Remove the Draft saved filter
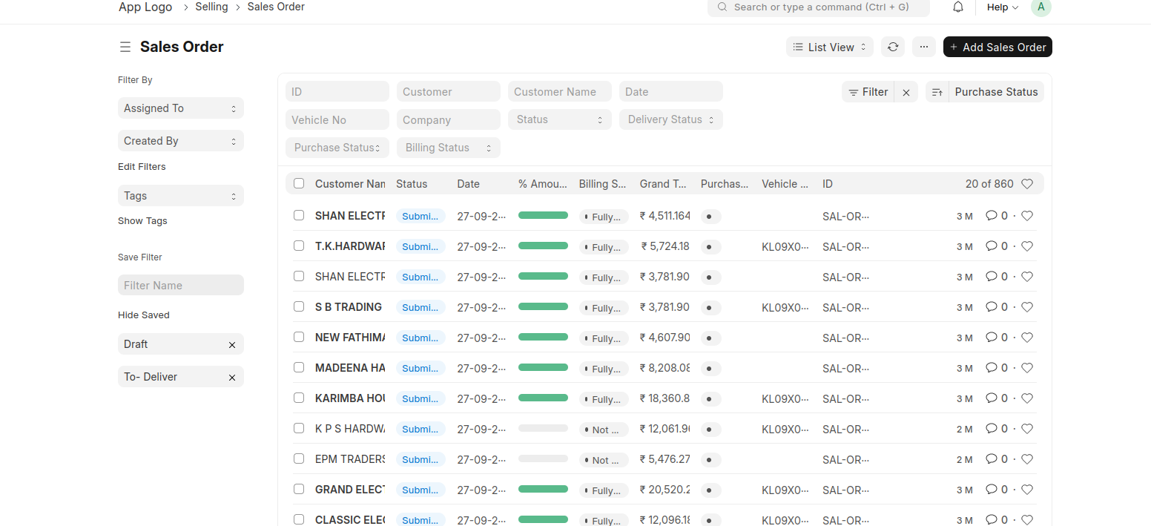This screenshot has width=1151, height=526. pyautogui.click(x=232, y=345)
